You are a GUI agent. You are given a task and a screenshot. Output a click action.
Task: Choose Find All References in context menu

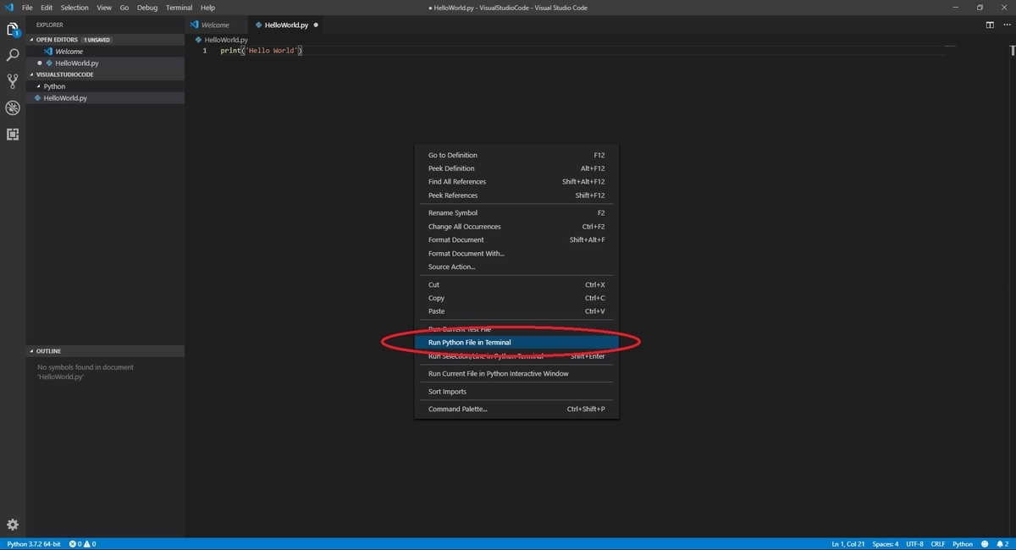pyautogui.click(x=516, y=182)
